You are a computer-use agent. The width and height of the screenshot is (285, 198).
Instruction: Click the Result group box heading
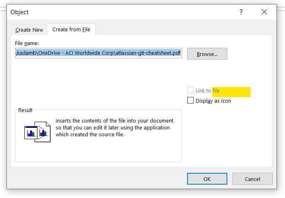pyautogui.click(x=25, y=110)
